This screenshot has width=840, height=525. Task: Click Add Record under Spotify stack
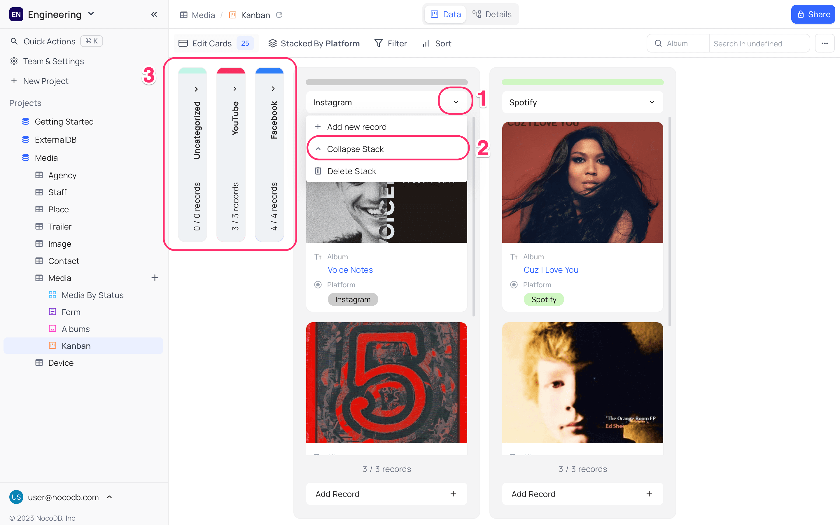point(582,494)
